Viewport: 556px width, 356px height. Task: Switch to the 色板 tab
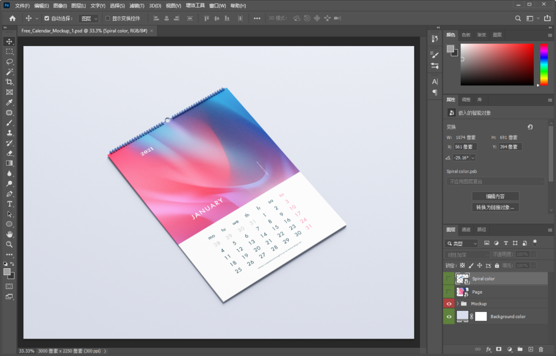[466, 35]
